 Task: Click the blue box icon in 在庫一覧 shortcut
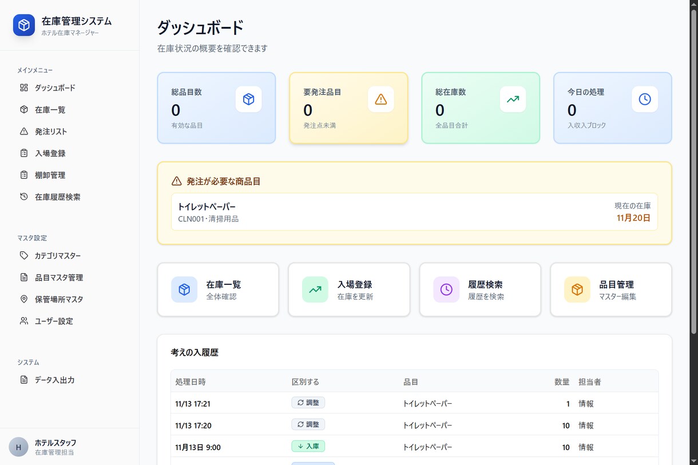click(184, 289)
